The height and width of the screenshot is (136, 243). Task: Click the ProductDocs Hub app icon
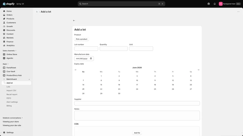[x=4, y=75]
